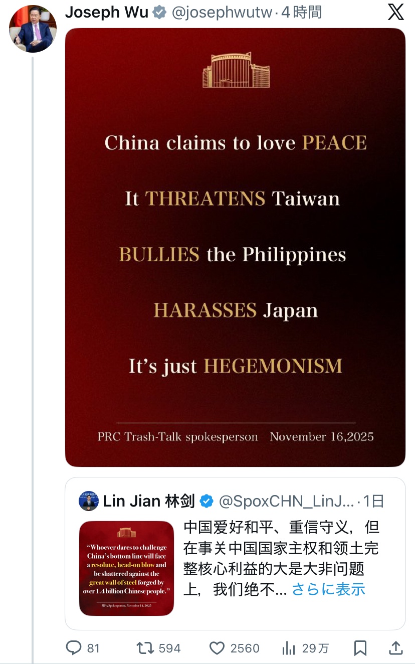Image resolution: width=415 pixels, height=664 pixels.
Task: Like the post with heart icon
Action: point(217,648)
